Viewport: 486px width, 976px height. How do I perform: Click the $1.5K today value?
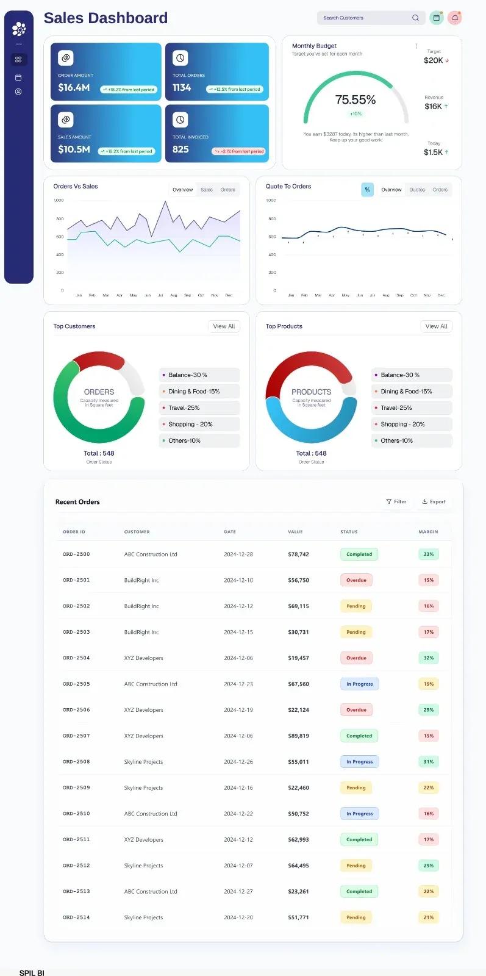coord(434,152)
